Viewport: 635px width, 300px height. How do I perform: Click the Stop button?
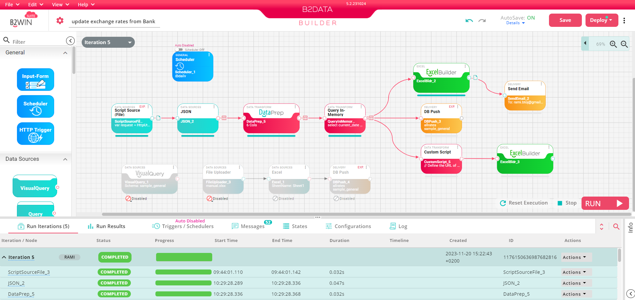point(567,203)
